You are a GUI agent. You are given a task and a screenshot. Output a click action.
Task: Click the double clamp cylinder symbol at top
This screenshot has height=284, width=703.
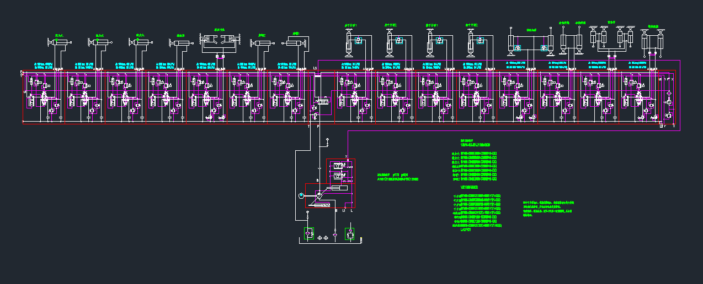[x=220, y=41]
